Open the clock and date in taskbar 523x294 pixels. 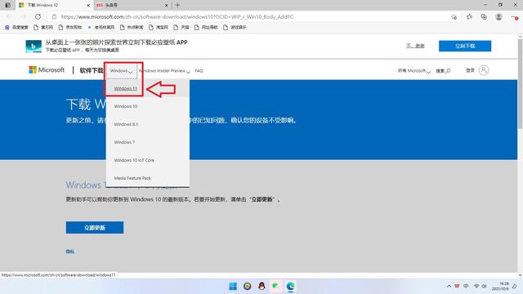(x=500, y=287)
